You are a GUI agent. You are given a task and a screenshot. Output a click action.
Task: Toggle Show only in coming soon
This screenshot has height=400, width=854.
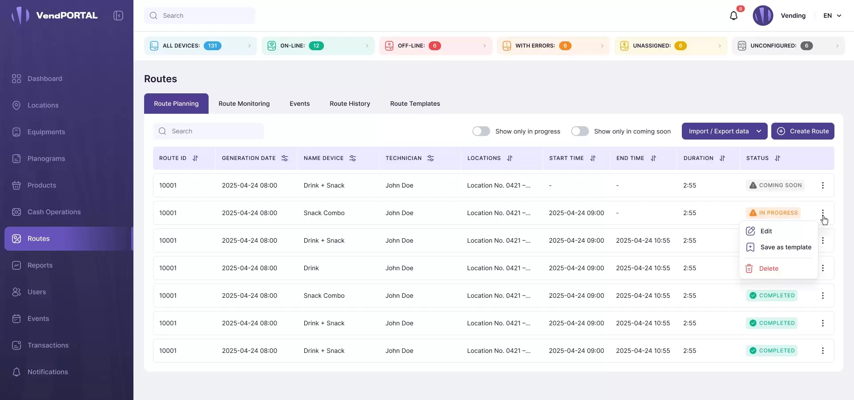(580, 131)
